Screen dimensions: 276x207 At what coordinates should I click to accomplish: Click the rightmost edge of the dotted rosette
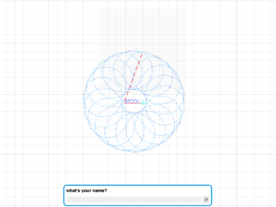pyautogui.click(x=184, y=101)
